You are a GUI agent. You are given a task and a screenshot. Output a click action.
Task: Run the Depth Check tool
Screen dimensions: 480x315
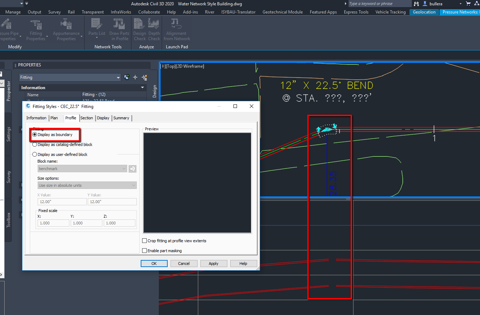(154, 30)
